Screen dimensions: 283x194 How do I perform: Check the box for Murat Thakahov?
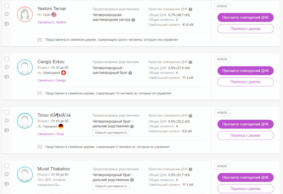[7, 166]
